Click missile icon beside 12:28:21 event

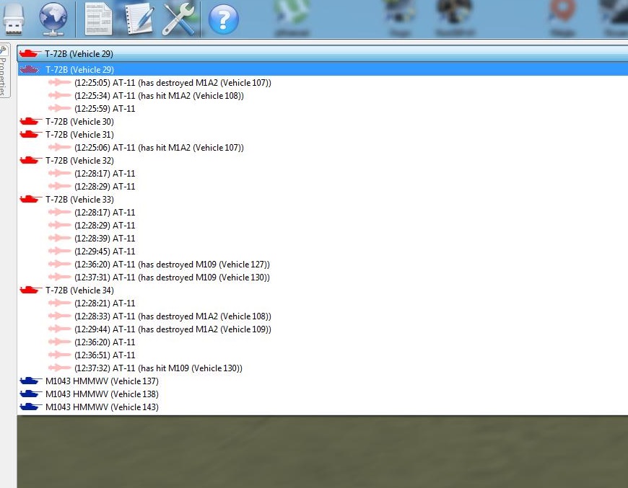59,303
